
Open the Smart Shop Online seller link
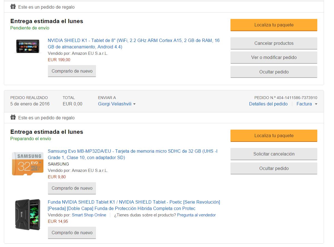tap(89, 215)
